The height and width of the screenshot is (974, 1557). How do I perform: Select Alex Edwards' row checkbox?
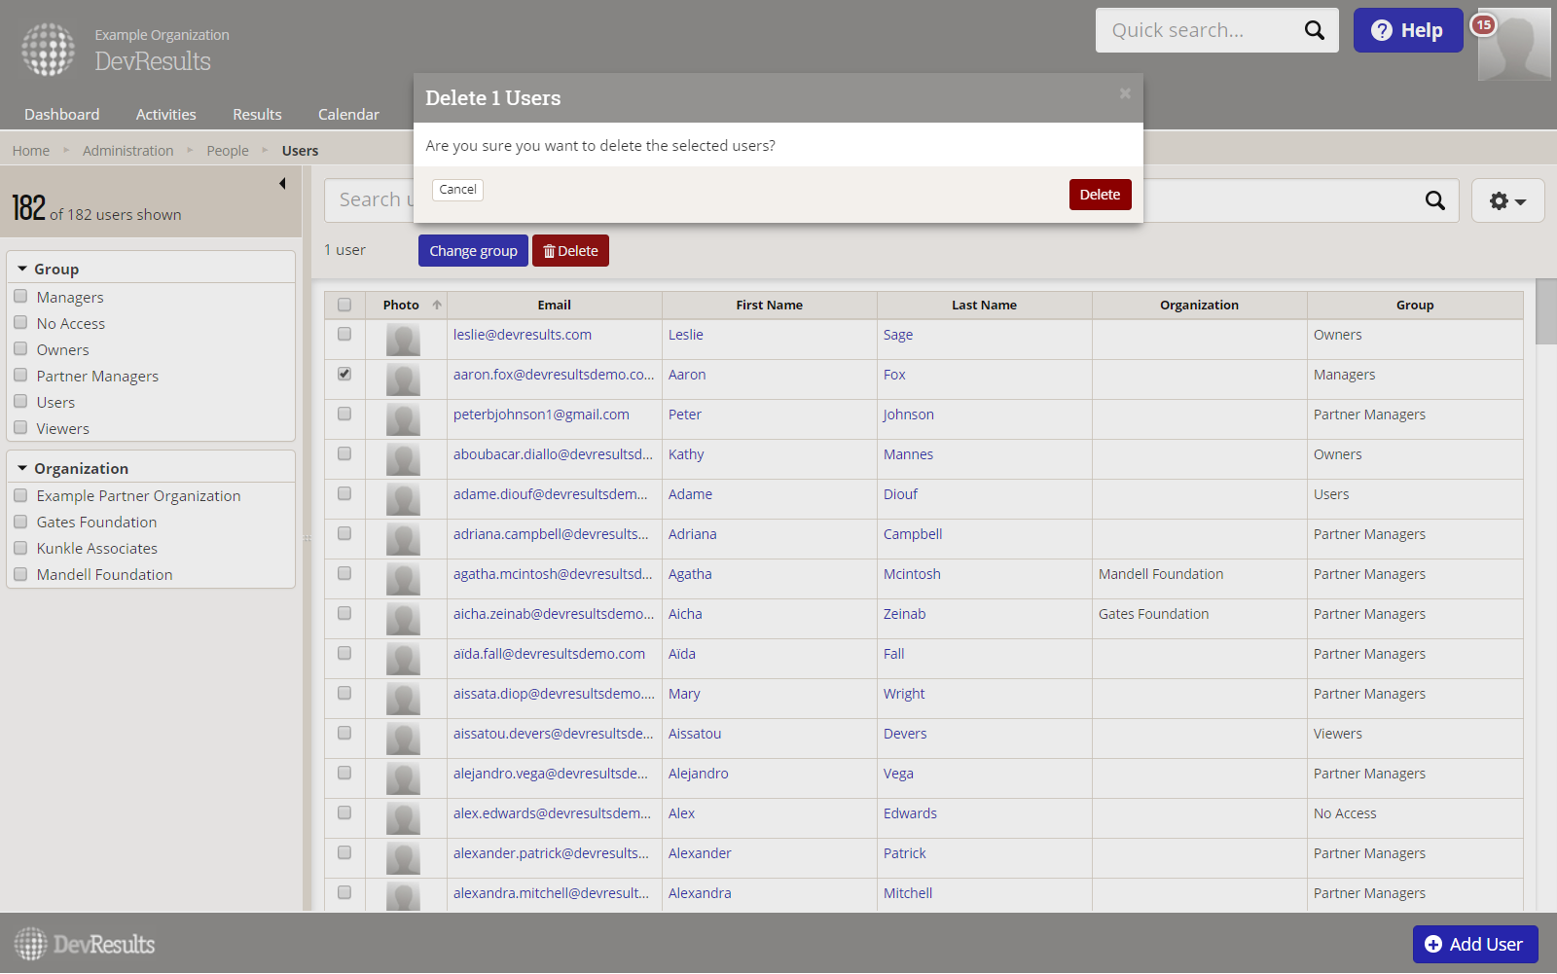point(344,812)
